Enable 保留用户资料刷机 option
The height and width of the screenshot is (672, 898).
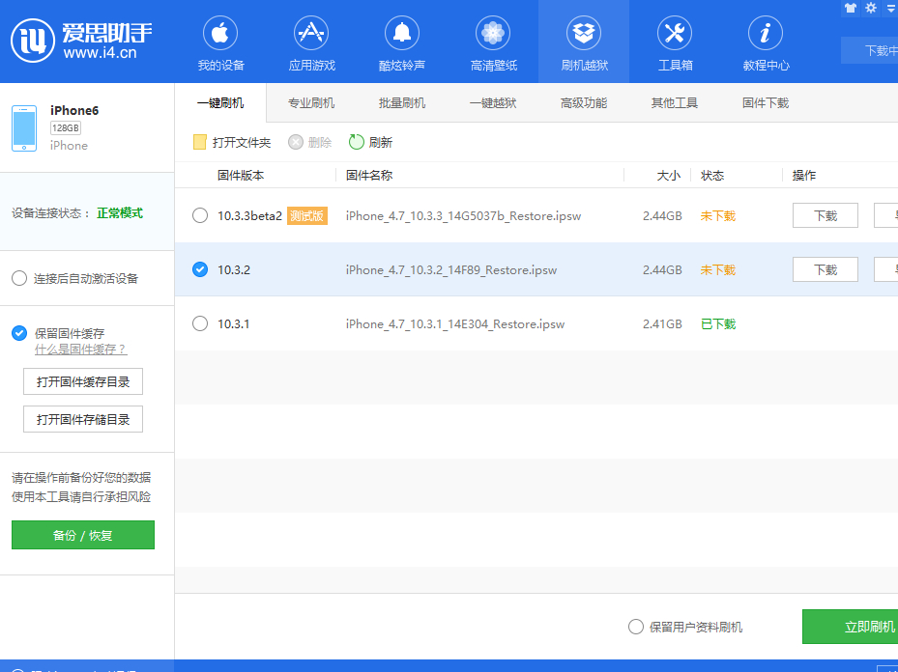point(636,627)
